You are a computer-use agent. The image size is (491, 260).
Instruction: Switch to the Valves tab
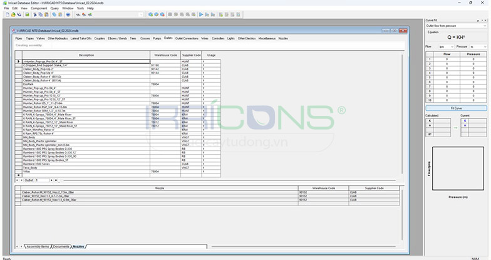click(x=42, y=38)
